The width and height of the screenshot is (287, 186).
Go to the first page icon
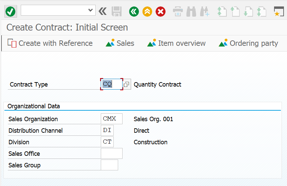click(x=222, y=12)
